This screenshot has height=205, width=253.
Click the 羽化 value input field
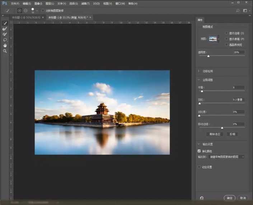(238, 100)
